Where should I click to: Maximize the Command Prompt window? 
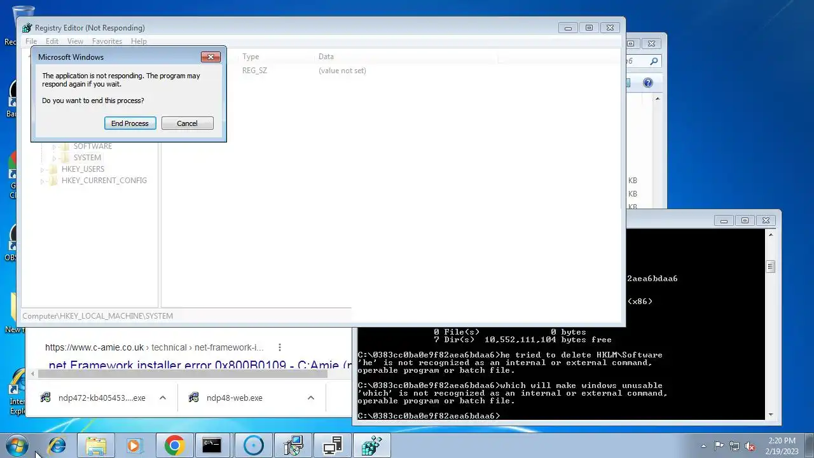tap(745, 221)
